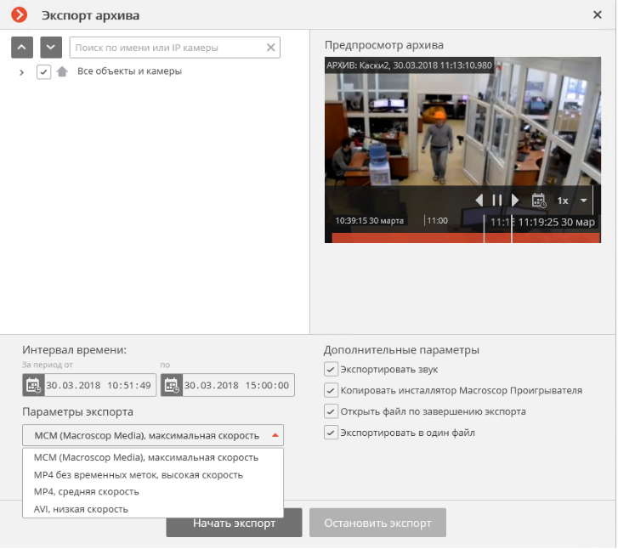The width and height of the screenshot is (618, 549).
Task: Select MP4, средняя скорость format
Action: click(87, 492)
